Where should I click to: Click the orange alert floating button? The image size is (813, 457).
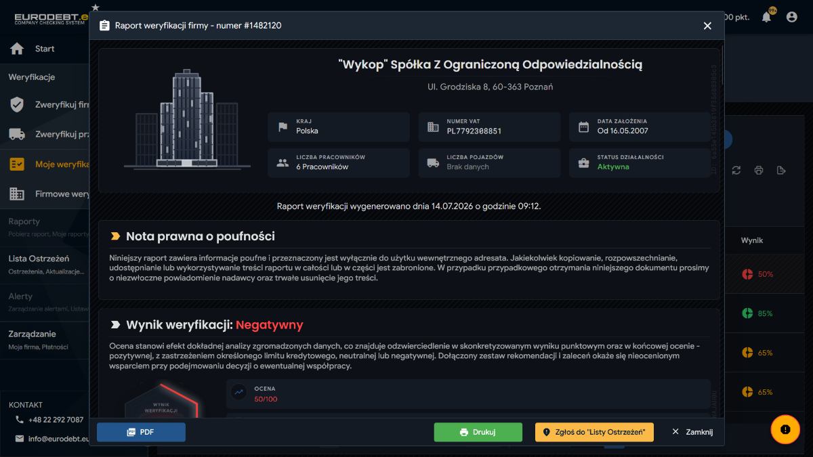coord(785,429)
